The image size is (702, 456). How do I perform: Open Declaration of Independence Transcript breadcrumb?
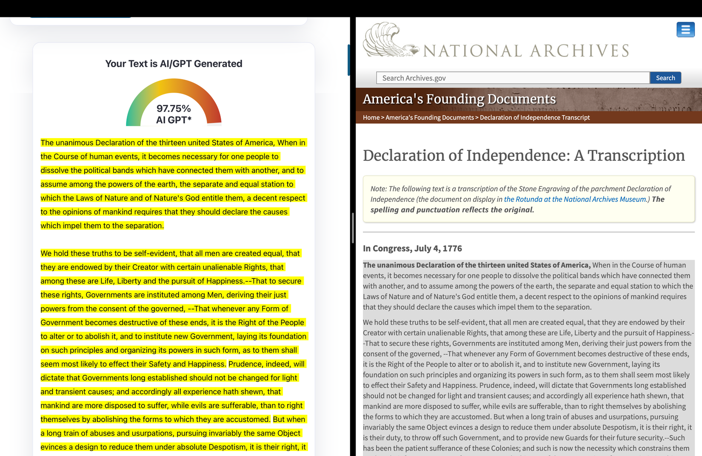pos(535,117)
